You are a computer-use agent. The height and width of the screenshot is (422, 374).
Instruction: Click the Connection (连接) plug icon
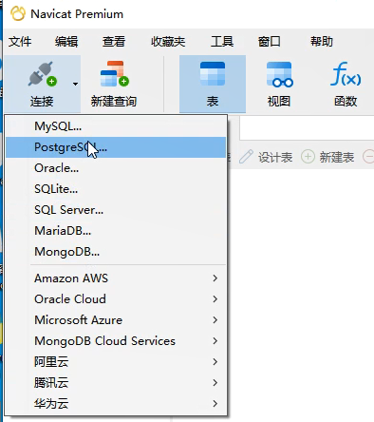click(x=42, y=74)
